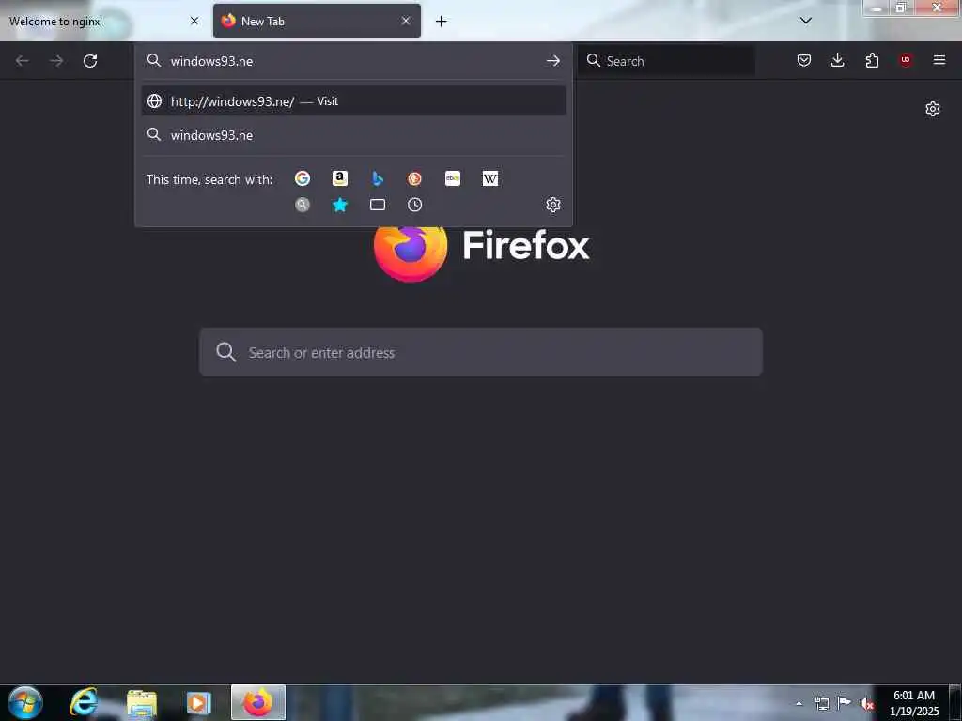Image resolution: width=962 pixels, height=721 pixels.
Task: Open the uBlock Origin extension icon
Action: tap(906, 60)
